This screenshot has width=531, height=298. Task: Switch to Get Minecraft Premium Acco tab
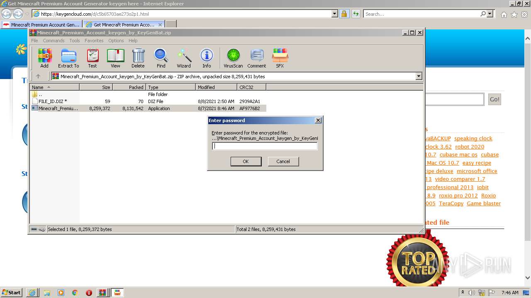pyautogui.click(x=124, y=24)
